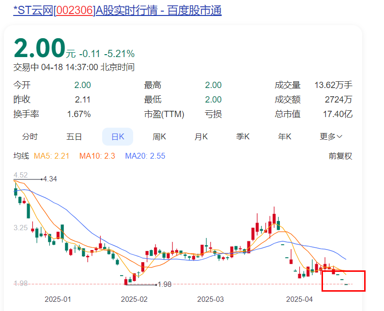Click the 前复权 adjustment option

point(340,156)
